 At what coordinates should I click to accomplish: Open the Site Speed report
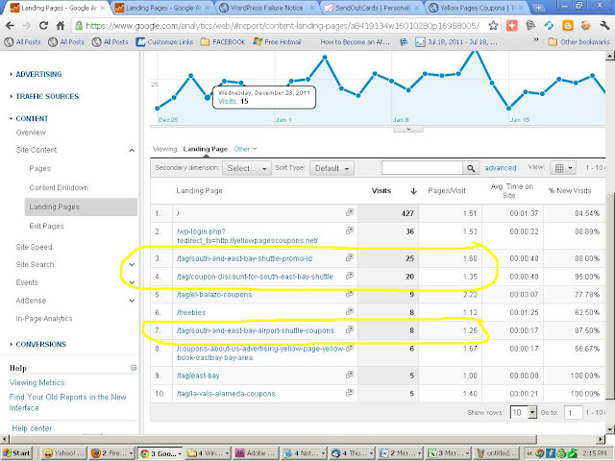pos(35,247)
